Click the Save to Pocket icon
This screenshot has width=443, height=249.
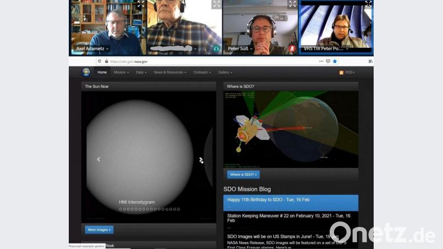click(x=328, y=61)
